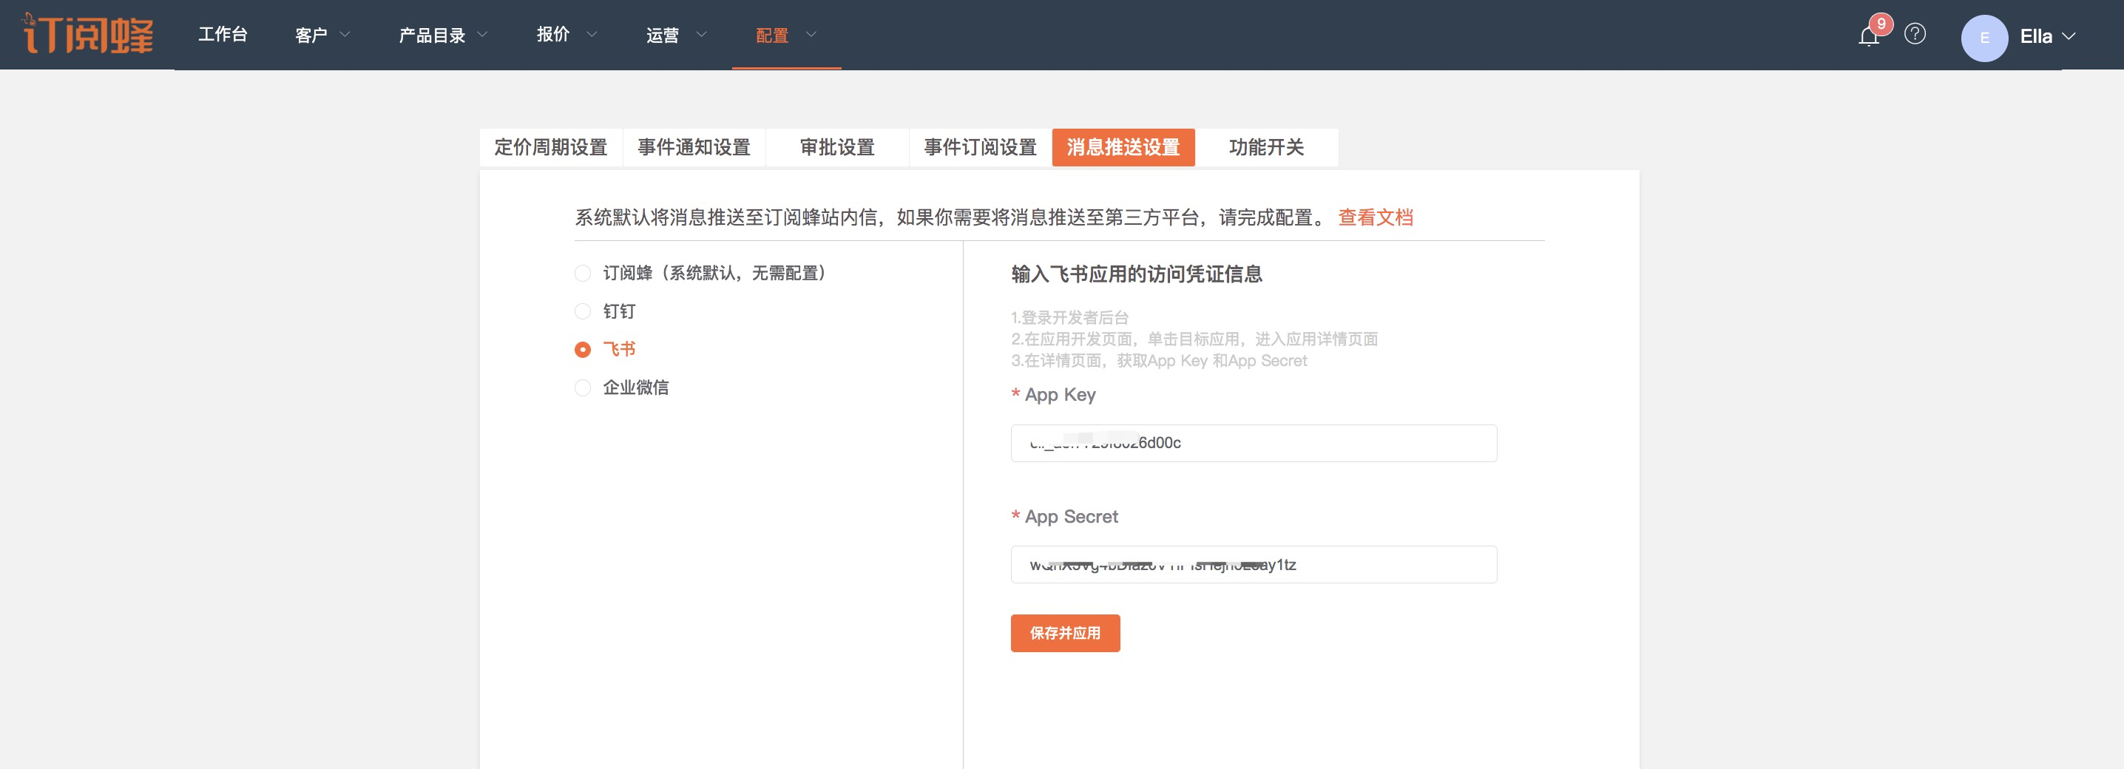Click the App Secret field label
The width and height of the screenshot is (2124, 769).
click(x=1071, y=517)
